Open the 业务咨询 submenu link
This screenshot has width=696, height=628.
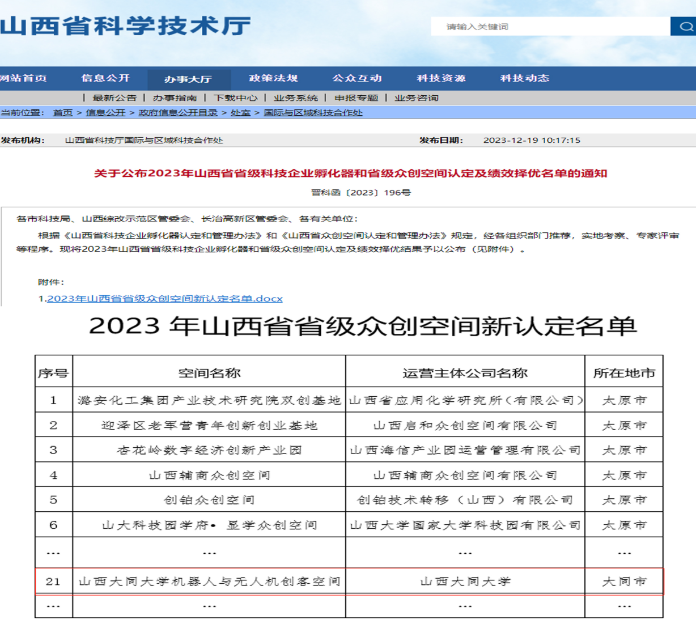point(417,98)
